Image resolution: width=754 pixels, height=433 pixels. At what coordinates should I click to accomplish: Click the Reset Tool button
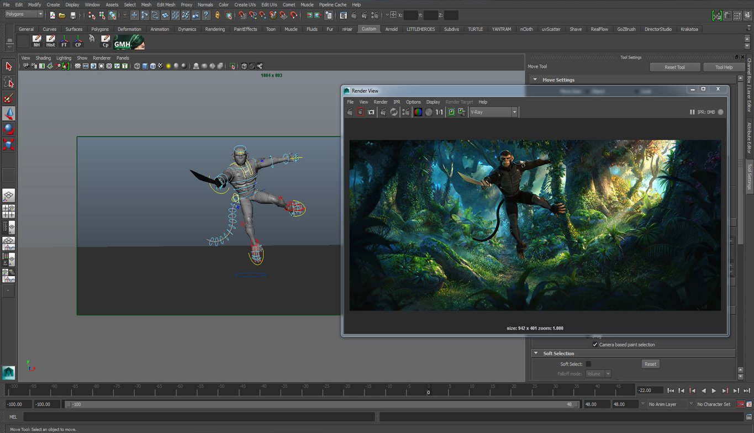click(x=674, y=67)
